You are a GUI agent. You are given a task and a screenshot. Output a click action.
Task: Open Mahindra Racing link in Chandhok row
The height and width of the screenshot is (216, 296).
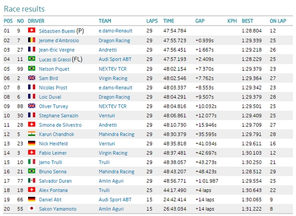(x=116, y=134)
